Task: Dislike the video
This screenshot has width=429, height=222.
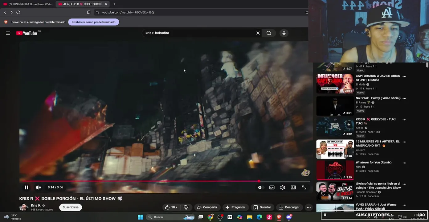Action: coord(186,207)
